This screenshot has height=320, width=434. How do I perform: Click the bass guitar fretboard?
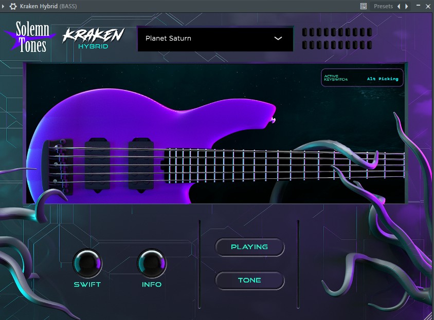(x=284, y=166)
